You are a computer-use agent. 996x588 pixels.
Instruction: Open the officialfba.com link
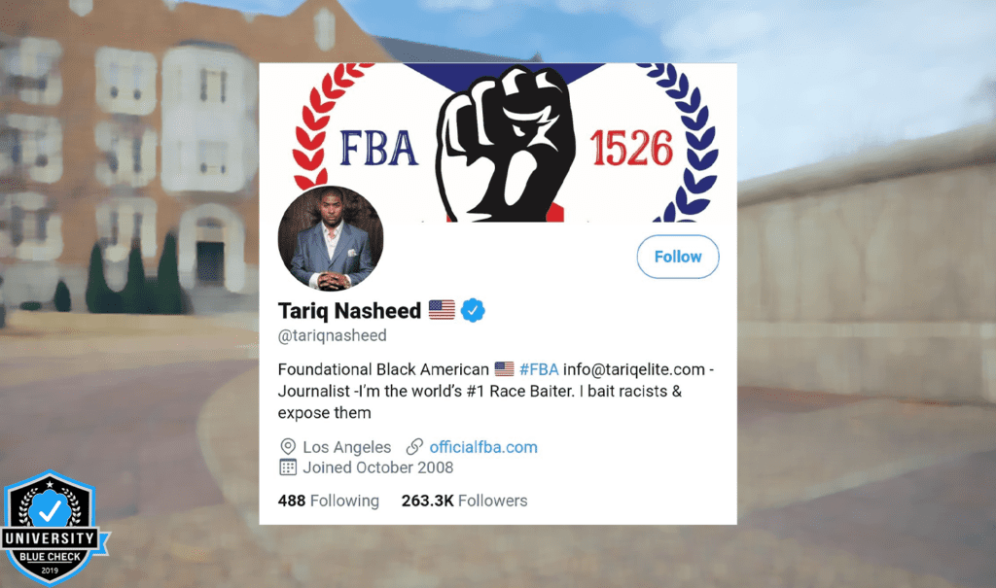point(483,447)
